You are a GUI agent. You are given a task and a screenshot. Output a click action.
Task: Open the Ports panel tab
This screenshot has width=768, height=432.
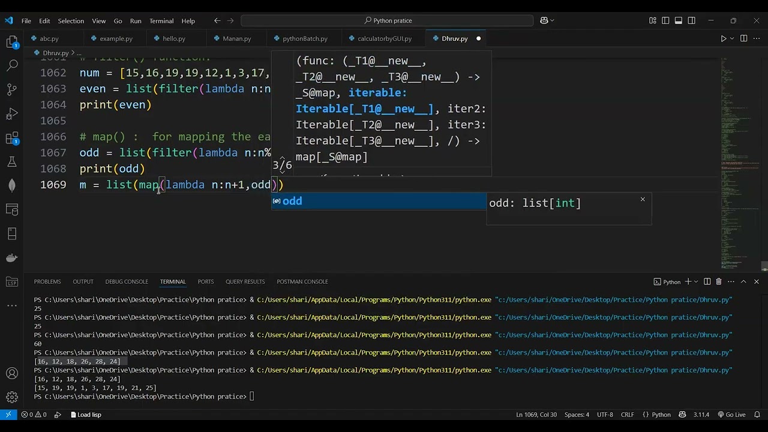(206, 281)
